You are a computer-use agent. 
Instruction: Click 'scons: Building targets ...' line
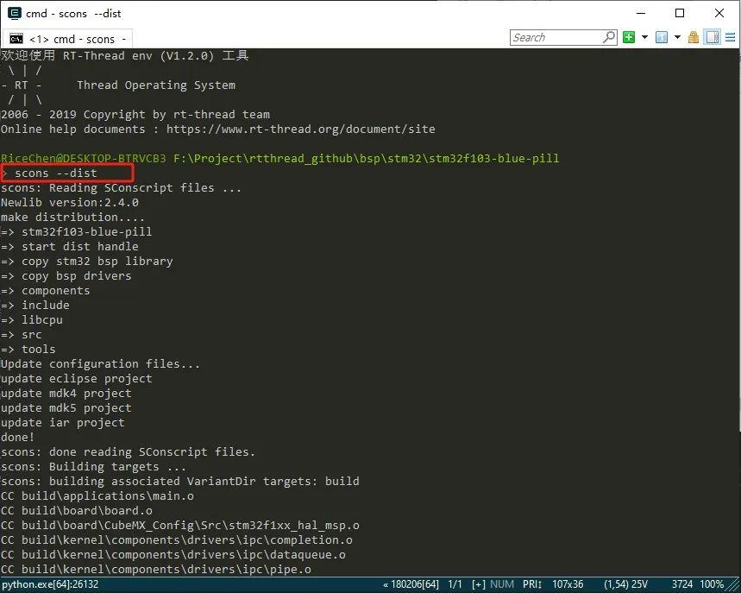(x=93, y=466)
